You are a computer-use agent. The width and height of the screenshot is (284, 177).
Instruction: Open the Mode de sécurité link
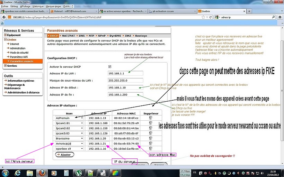[19, 52]
